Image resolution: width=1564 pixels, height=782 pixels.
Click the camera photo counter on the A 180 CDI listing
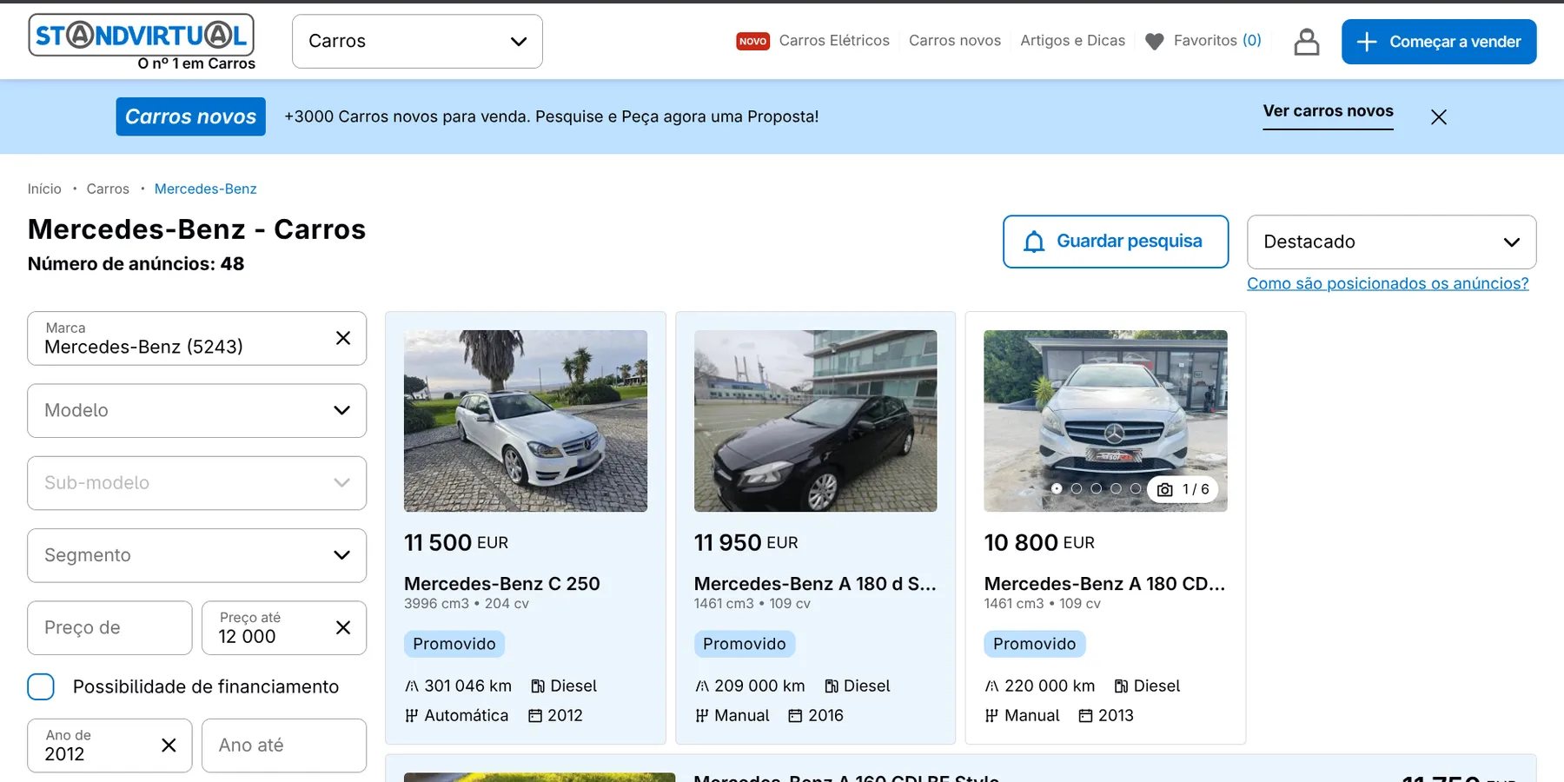[x=1183, y=488]
